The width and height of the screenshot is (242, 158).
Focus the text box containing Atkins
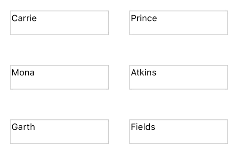(178, 77)
